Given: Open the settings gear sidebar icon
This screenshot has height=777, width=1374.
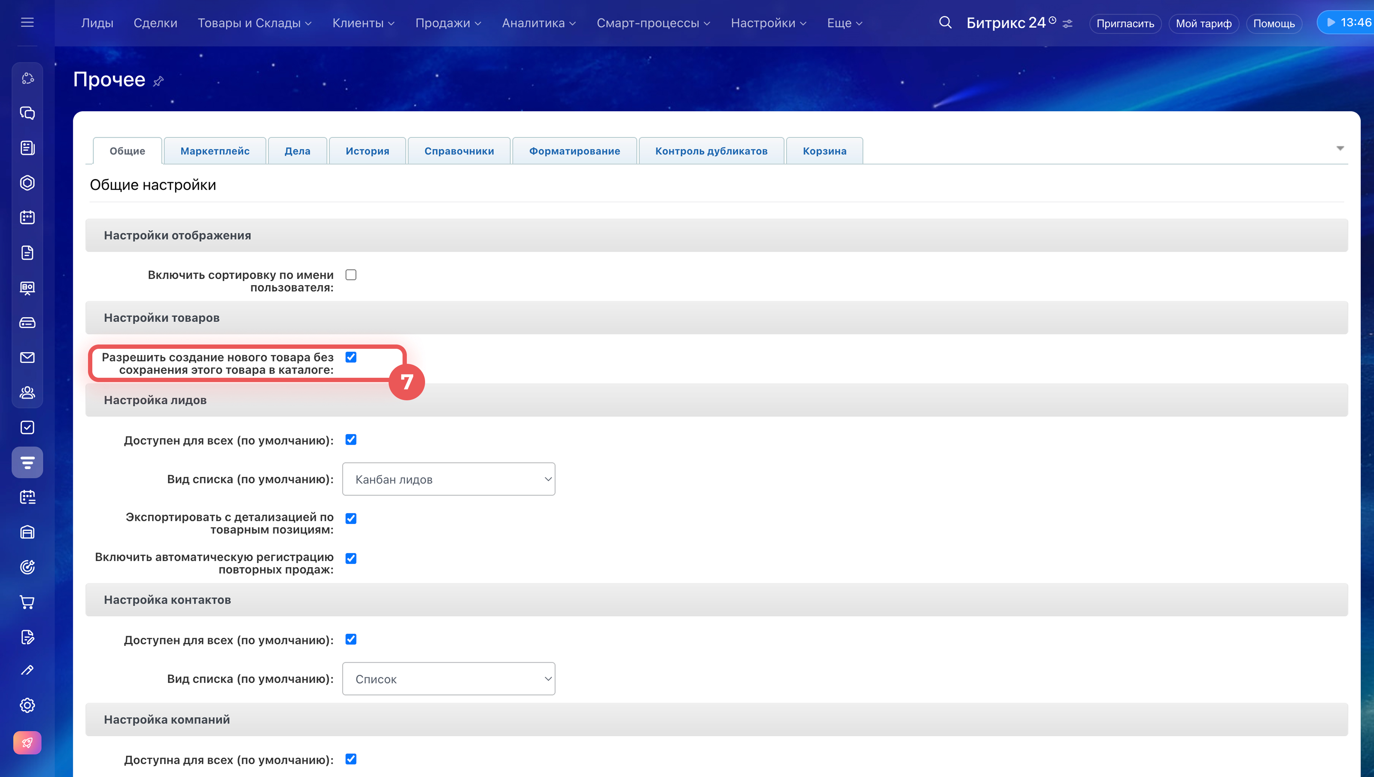Looking at the screenshot, I should [27, 705].
